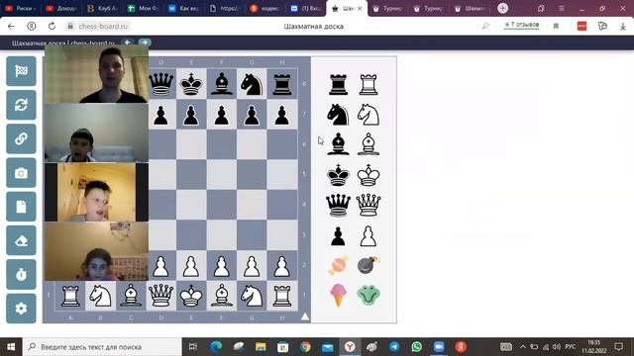
Task: Click the black knight on g8
Action: 252,84
